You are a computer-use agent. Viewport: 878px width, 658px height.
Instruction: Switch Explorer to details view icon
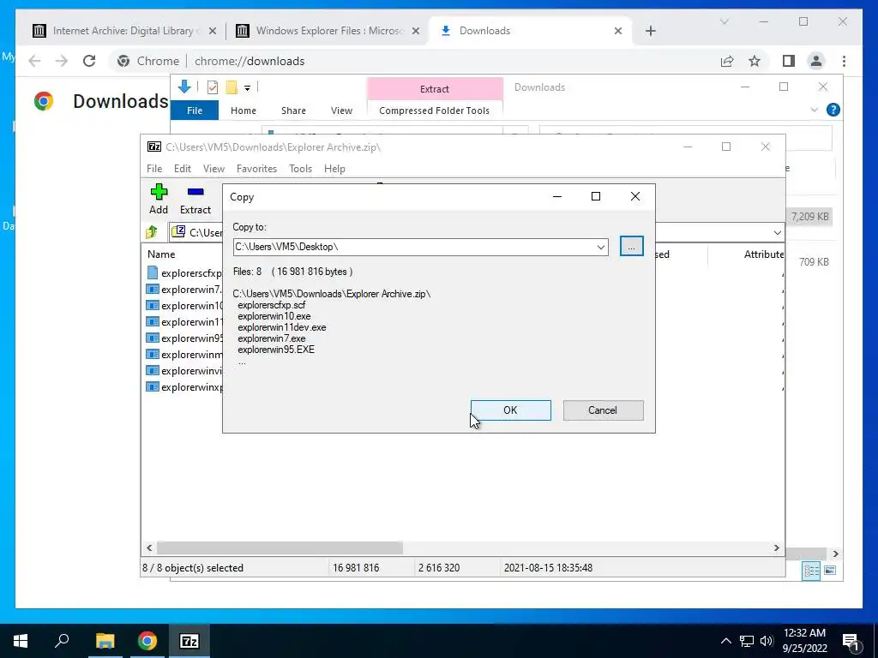pyautogui.click(x=811, y=571)
